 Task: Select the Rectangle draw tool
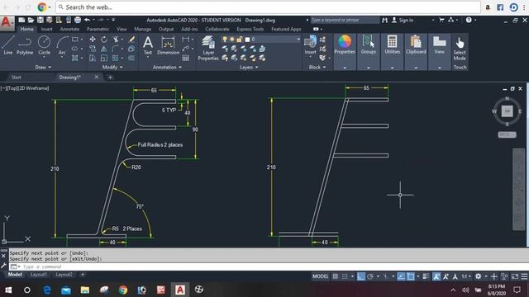75,40
